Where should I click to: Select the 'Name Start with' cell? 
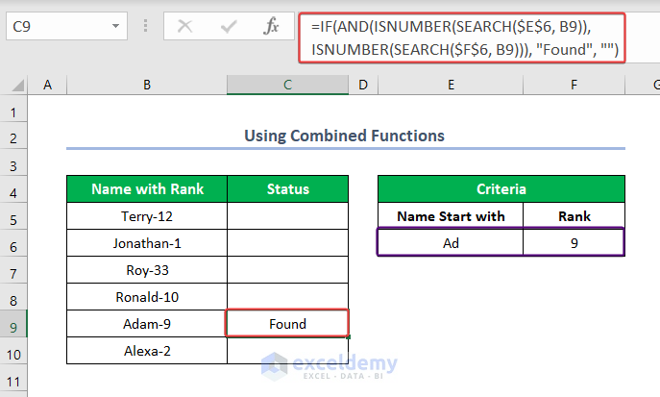pos(451,216)
